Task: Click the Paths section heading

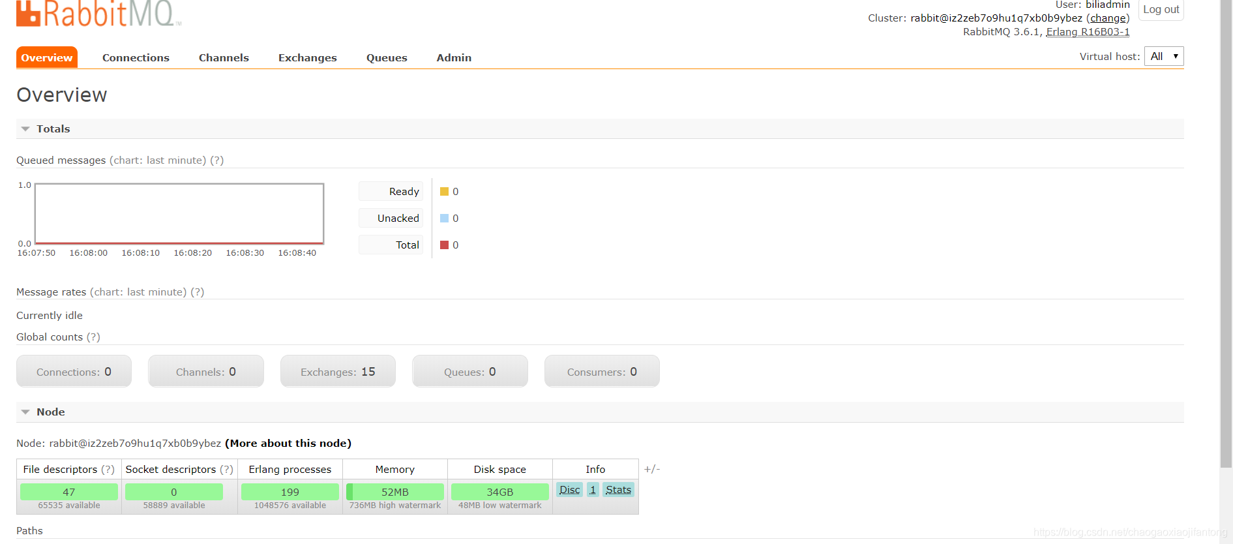Action: tap(29, 531)
